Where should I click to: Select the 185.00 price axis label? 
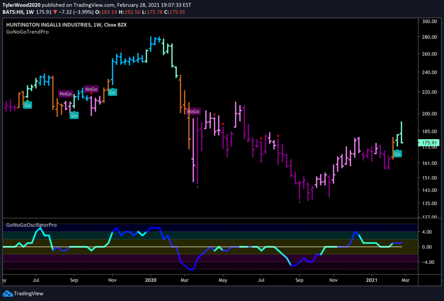pyautogui.click(x=430, y=132)
